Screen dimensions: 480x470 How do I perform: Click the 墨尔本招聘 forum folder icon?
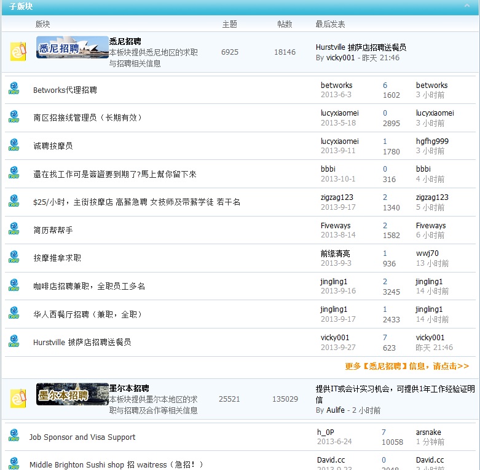click(x=18, y=398)
